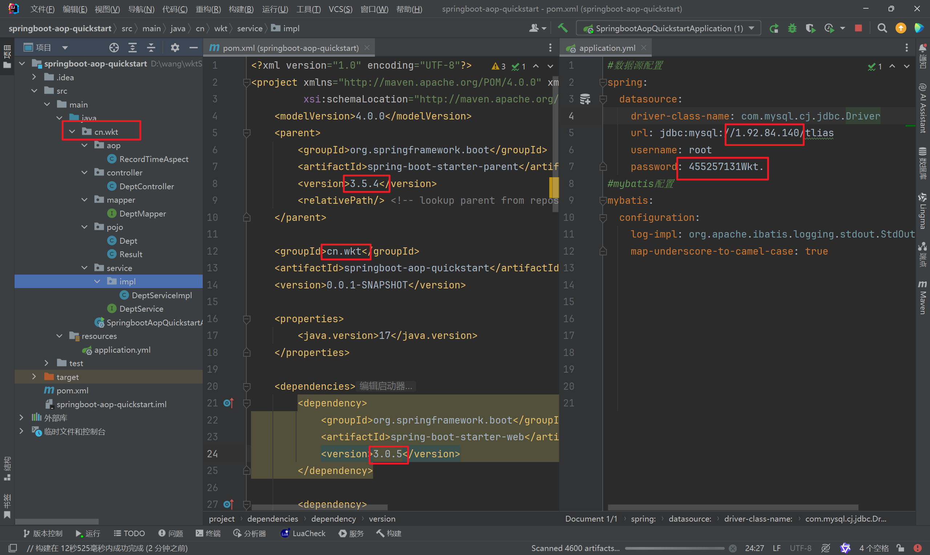Expand the target folder
Screen dimensions: 930x555
tap(34, 377)
